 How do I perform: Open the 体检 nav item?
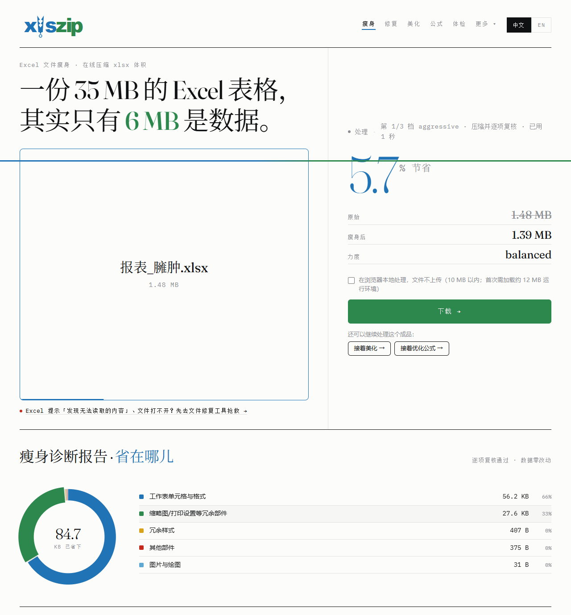click(459, 24)
